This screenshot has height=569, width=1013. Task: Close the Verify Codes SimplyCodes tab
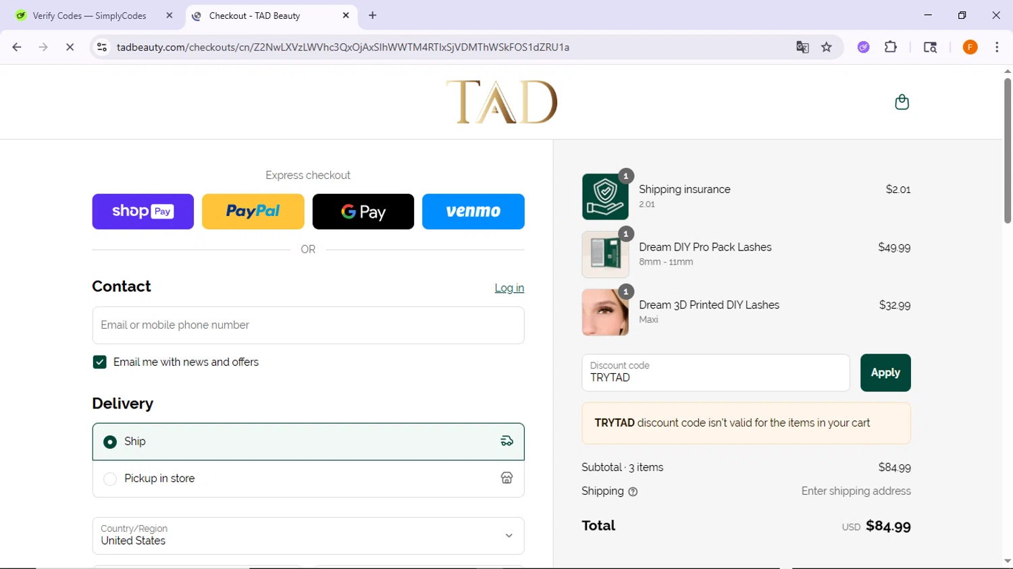(x=169, y=16)
